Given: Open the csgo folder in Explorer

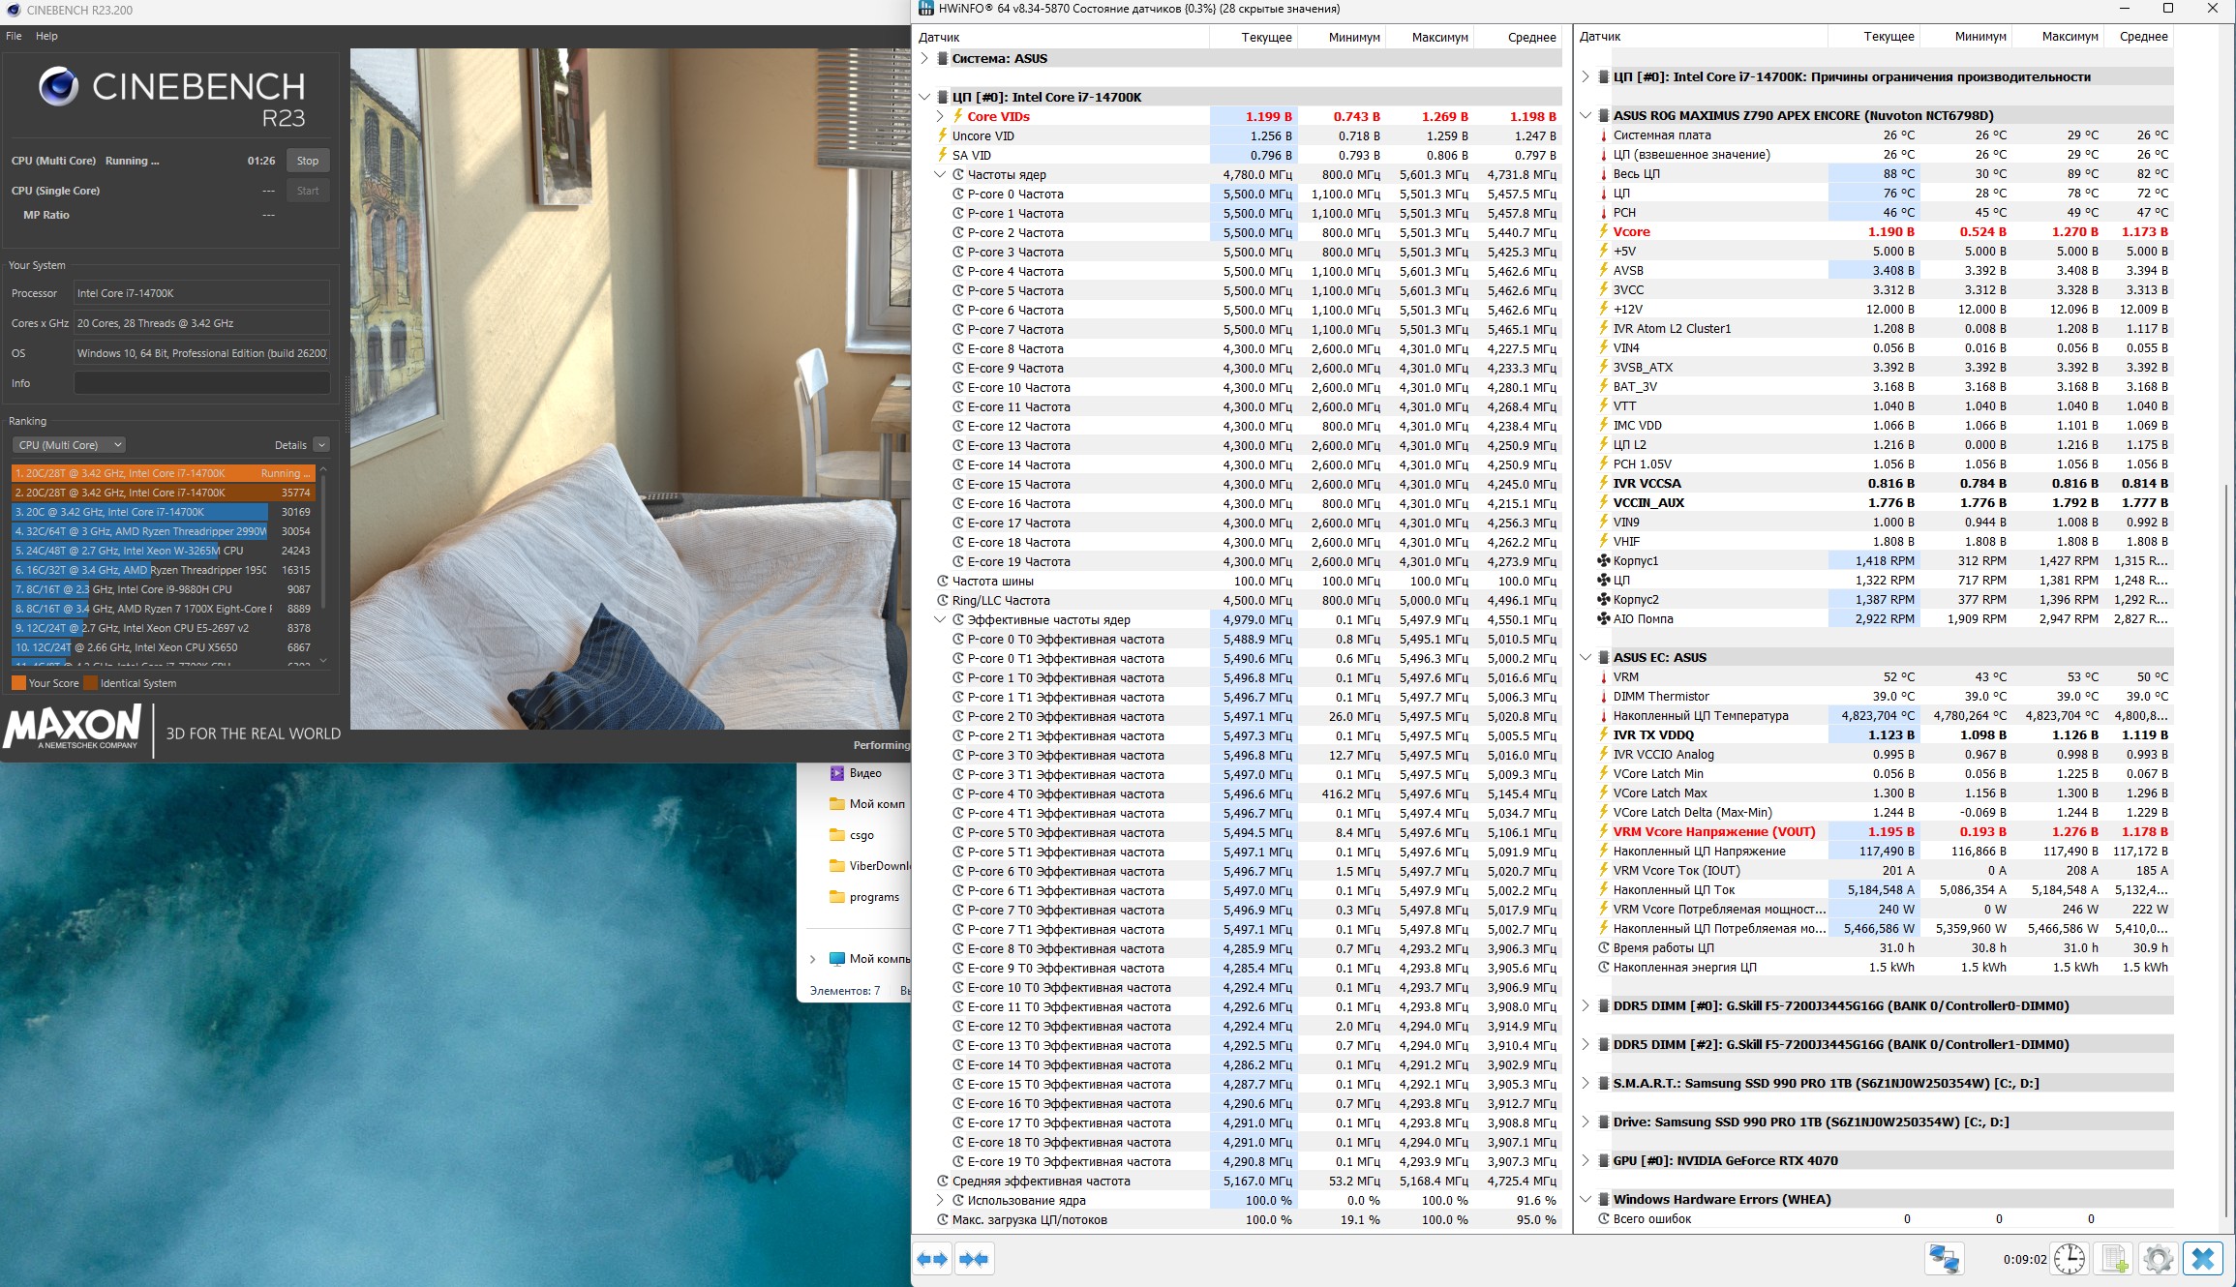Looking at the screenshot, I should tap(861, 835).
